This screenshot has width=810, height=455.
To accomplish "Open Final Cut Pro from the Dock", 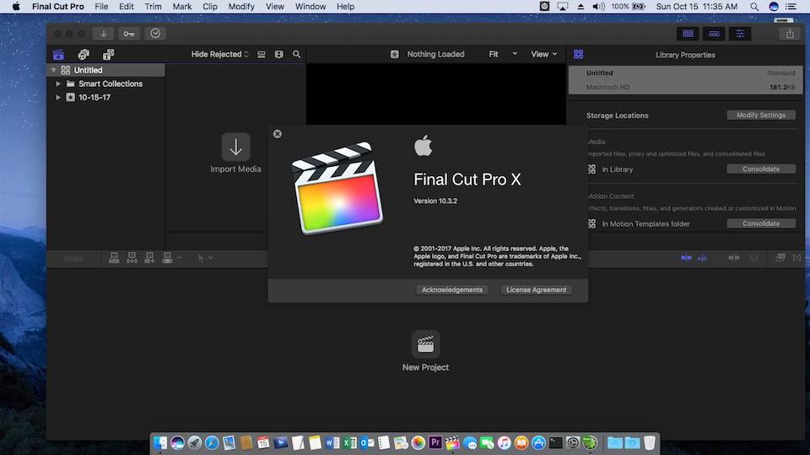I will coord(453,442).
